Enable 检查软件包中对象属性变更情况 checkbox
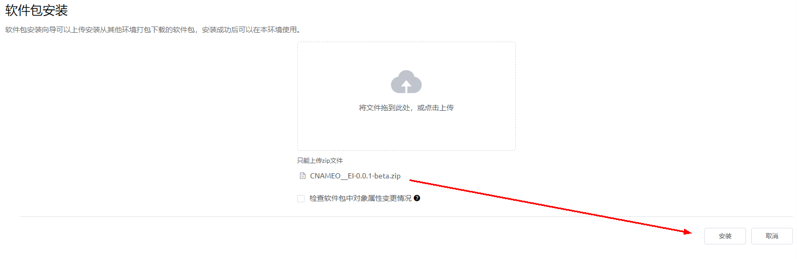This screenshot has height=259, width=797. tap(301, 198)
